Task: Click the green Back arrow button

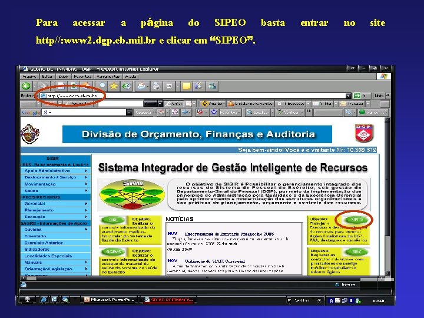Action: 26,86
